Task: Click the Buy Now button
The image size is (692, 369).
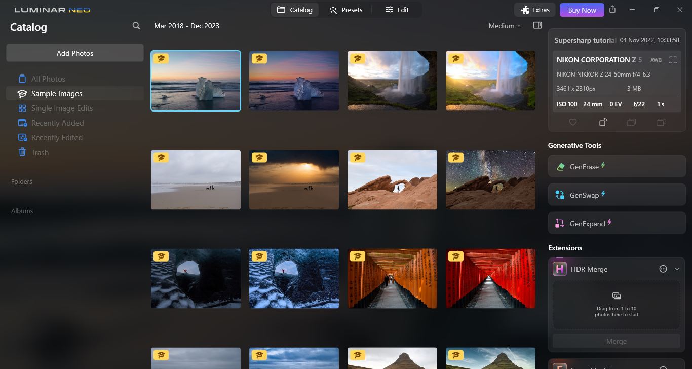Action: click(x=582, y=10)
